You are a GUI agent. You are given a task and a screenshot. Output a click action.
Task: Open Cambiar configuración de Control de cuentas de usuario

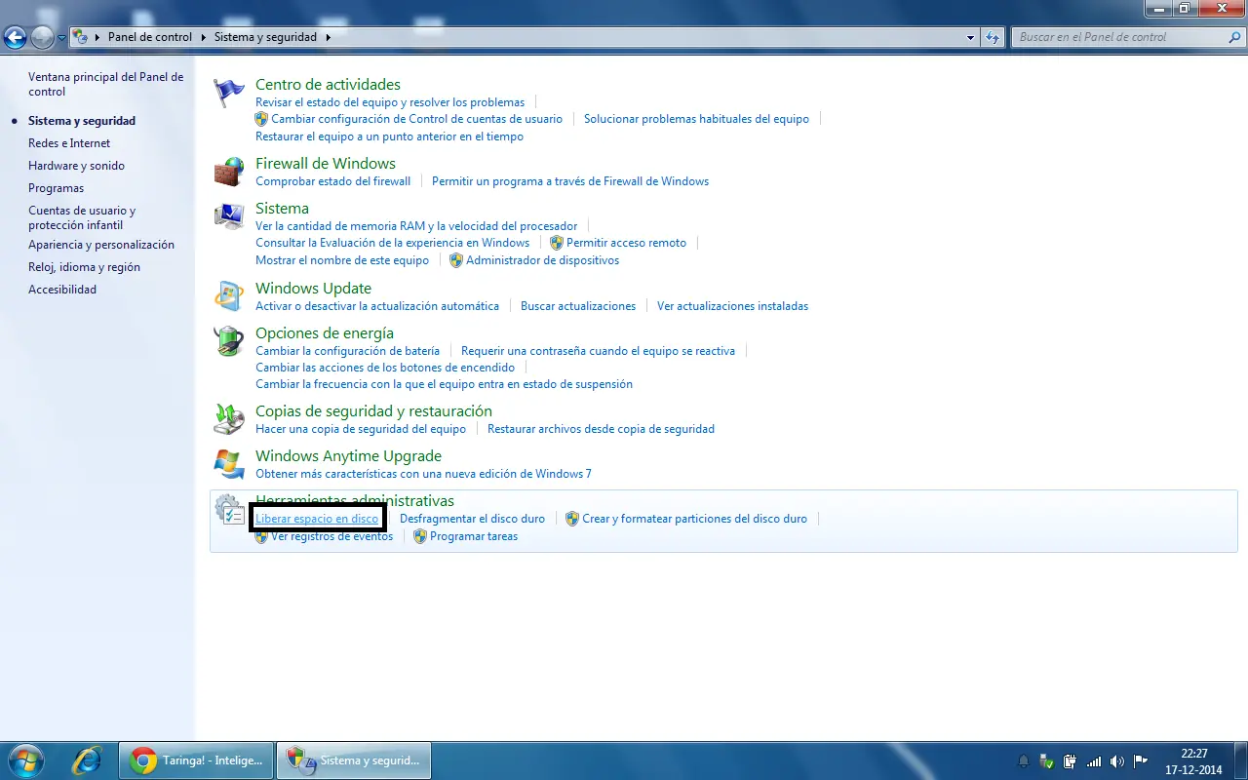pyautogui.click(x=417, y=119)
